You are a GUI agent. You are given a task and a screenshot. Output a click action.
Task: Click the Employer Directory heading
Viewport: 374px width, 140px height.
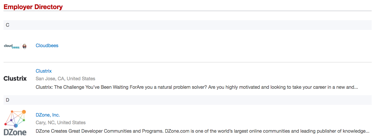coord(33,7)
